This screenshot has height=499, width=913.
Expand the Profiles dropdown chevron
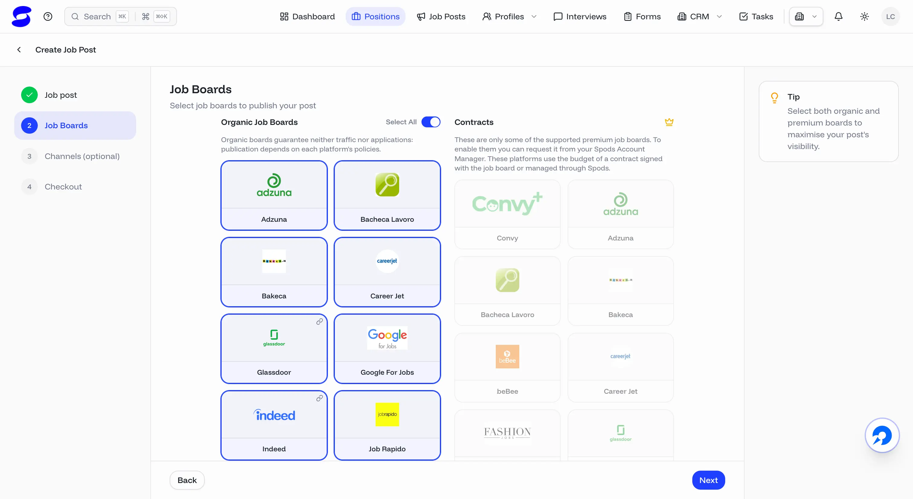534,16
